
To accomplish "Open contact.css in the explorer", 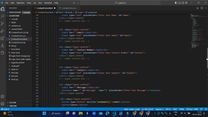I will click(x=16, y=26).
